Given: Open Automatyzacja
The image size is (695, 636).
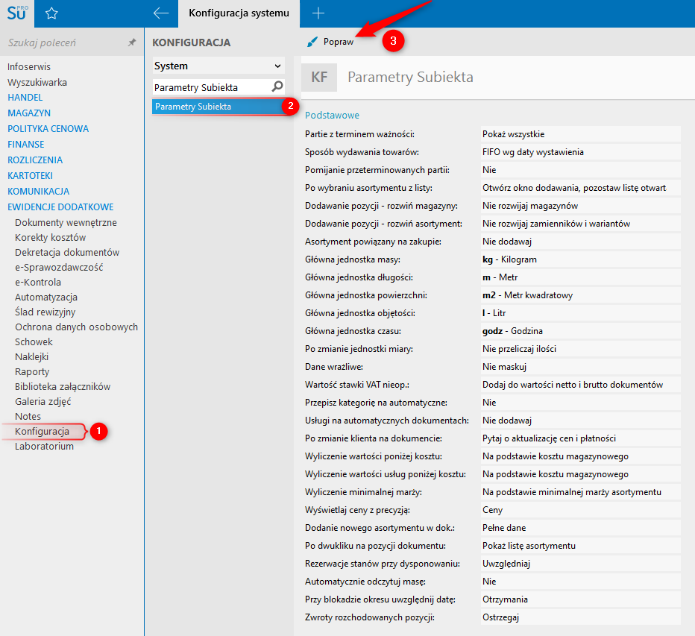Looking at the screenshot, I should click(46, 297).
